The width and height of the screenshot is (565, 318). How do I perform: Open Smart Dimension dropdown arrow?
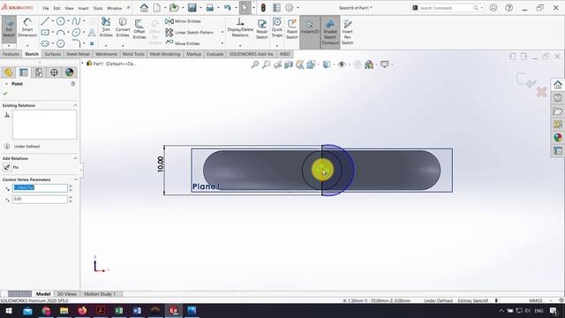[27, 46]
